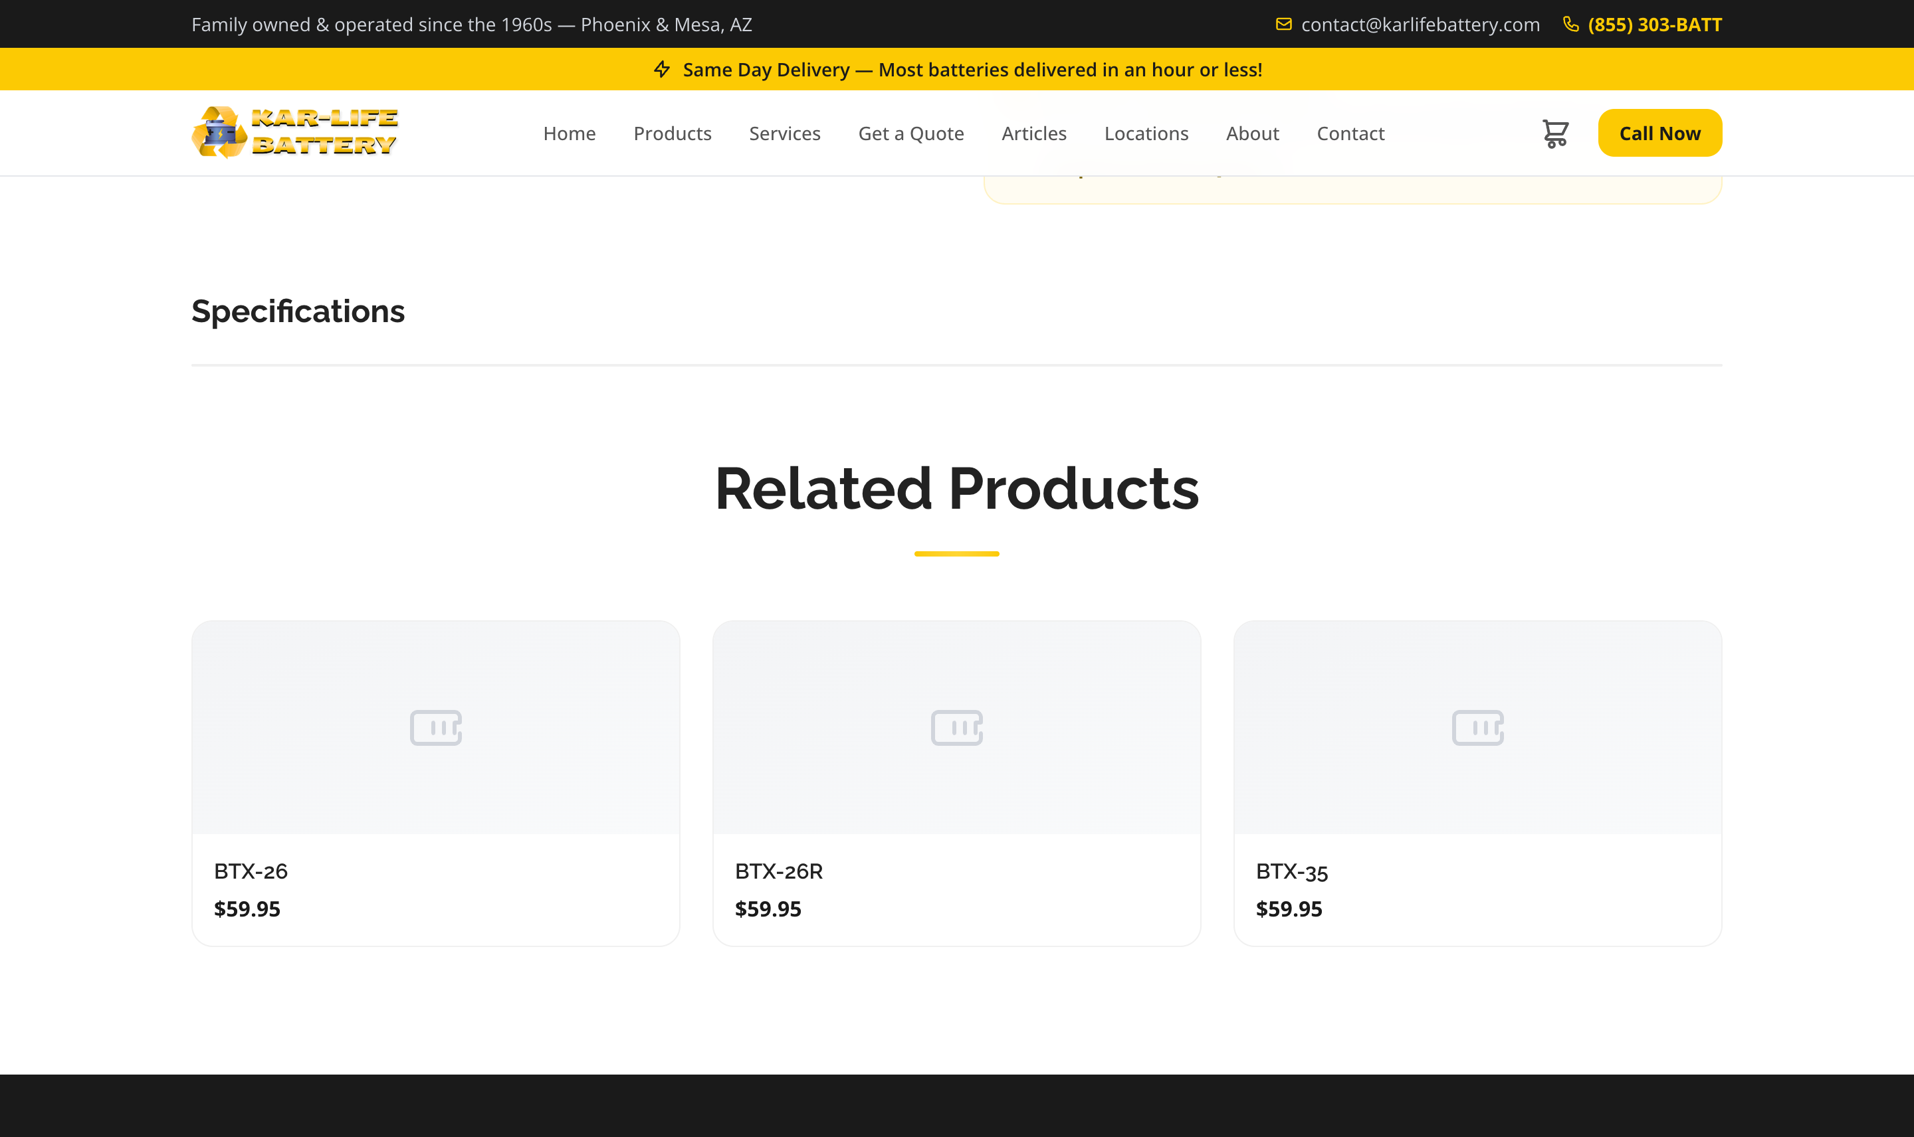Open the Locations page

click(1145, 133)
